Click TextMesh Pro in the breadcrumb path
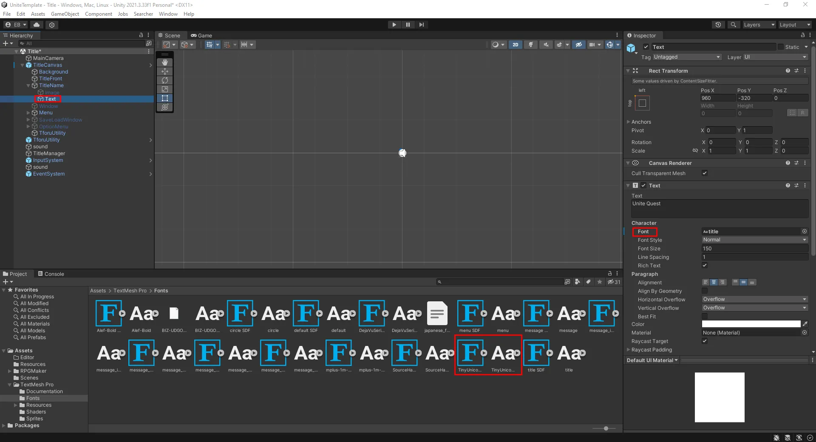 130,291
